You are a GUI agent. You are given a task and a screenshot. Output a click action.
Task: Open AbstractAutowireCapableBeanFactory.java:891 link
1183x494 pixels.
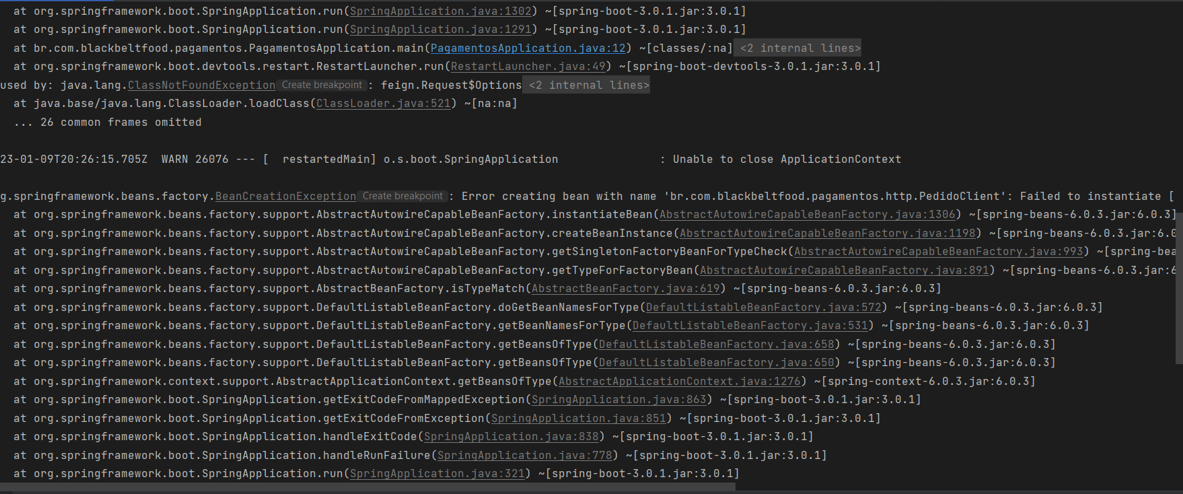click(x=844, y=271)
